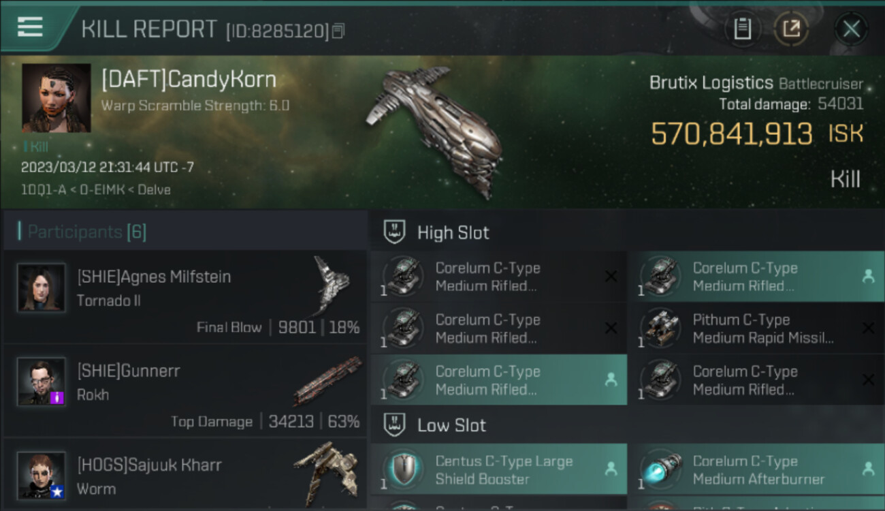Click the Worm ship icon
The image size is (885, 511).
click(x=326, y=472)
